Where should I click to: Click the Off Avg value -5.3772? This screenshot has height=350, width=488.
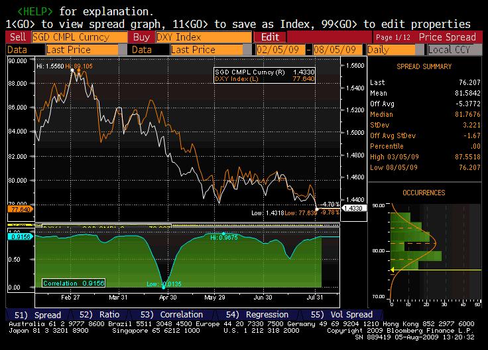point(467,104)
